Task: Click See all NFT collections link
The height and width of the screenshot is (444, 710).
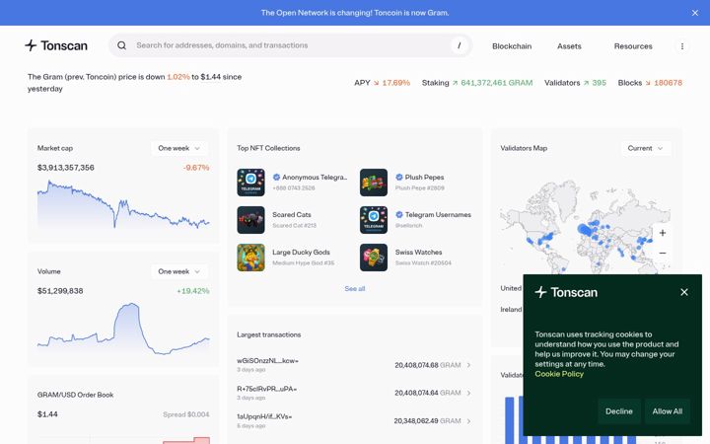Action: pyautogui.click(x=355, y=288)
